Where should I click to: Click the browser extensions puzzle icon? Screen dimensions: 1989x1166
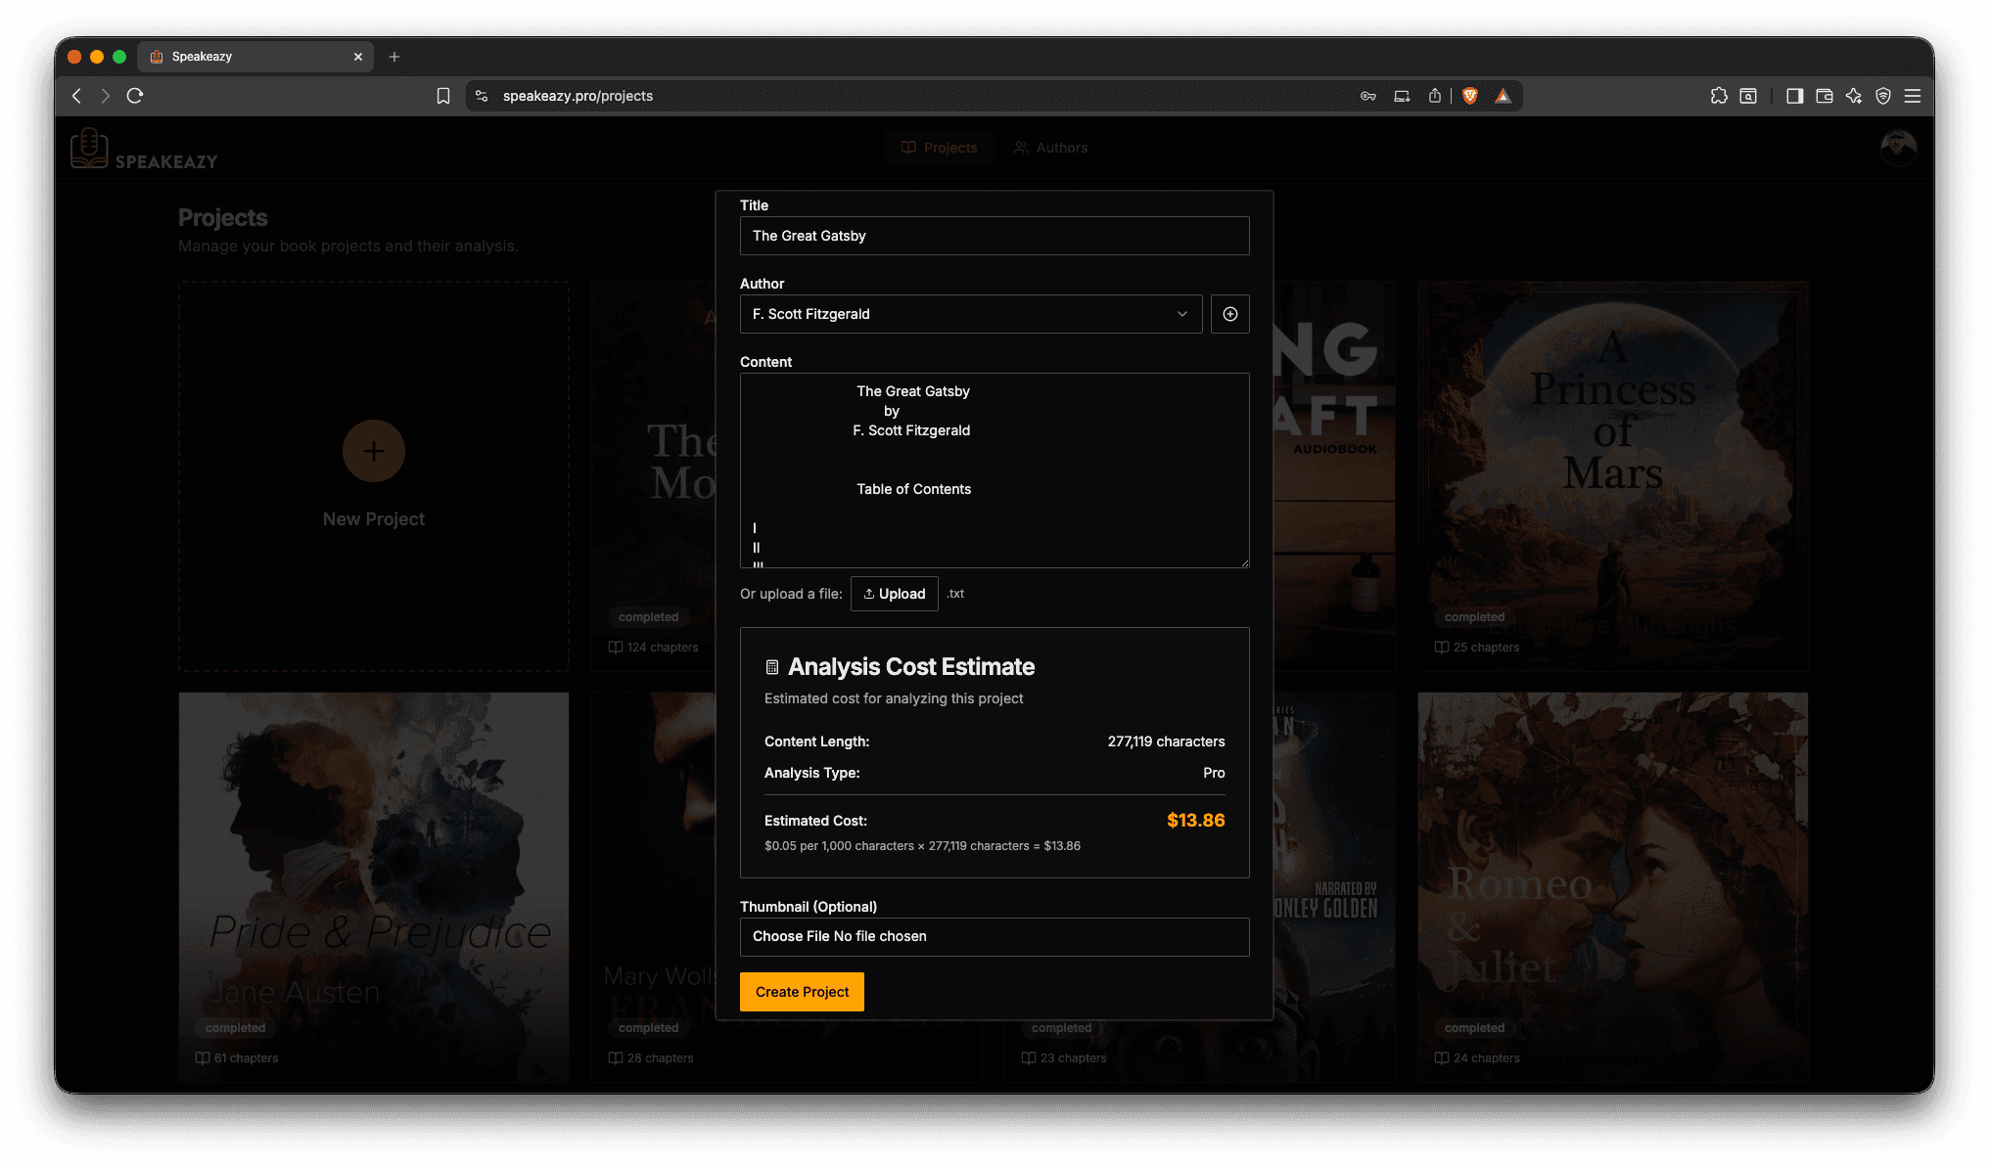pos(1719,95)
